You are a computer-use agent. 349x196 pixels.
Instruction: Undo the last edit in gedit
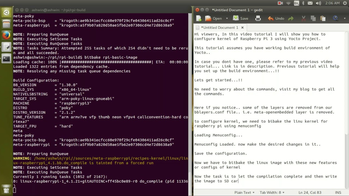click(x=276, y=18)
